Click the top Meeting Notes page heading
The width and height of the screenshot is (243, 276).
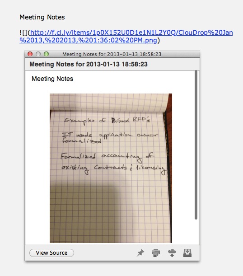[42, 17]
